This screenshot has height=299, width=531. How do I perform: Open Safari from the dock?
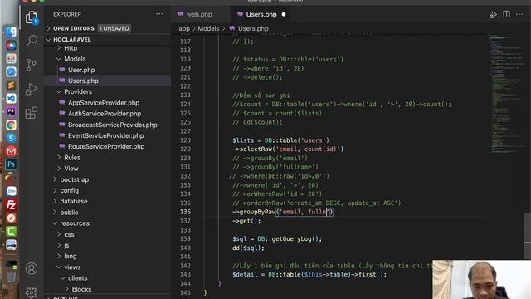[x=11, y=71]
